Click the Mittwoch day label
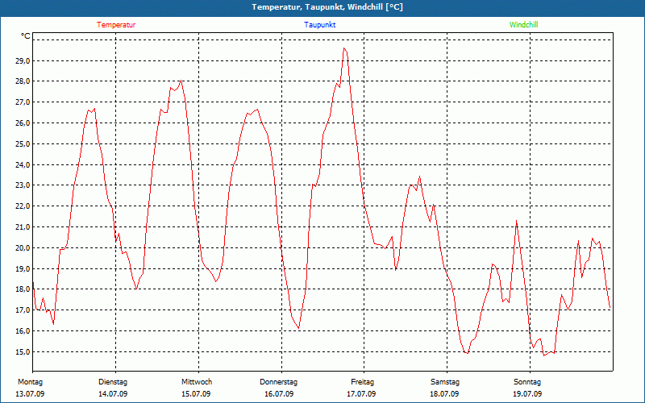 tap(197, 382)
